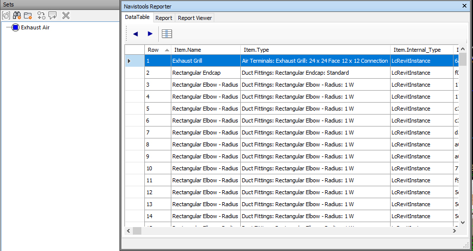Screen dimensions: 473x251
Task: Click the blank row header of row 2
Action: pyautogui.click(x=135, y=73)
